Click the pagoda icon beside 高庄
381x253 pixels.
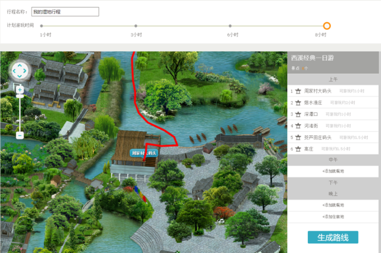(x=298, y=149)
